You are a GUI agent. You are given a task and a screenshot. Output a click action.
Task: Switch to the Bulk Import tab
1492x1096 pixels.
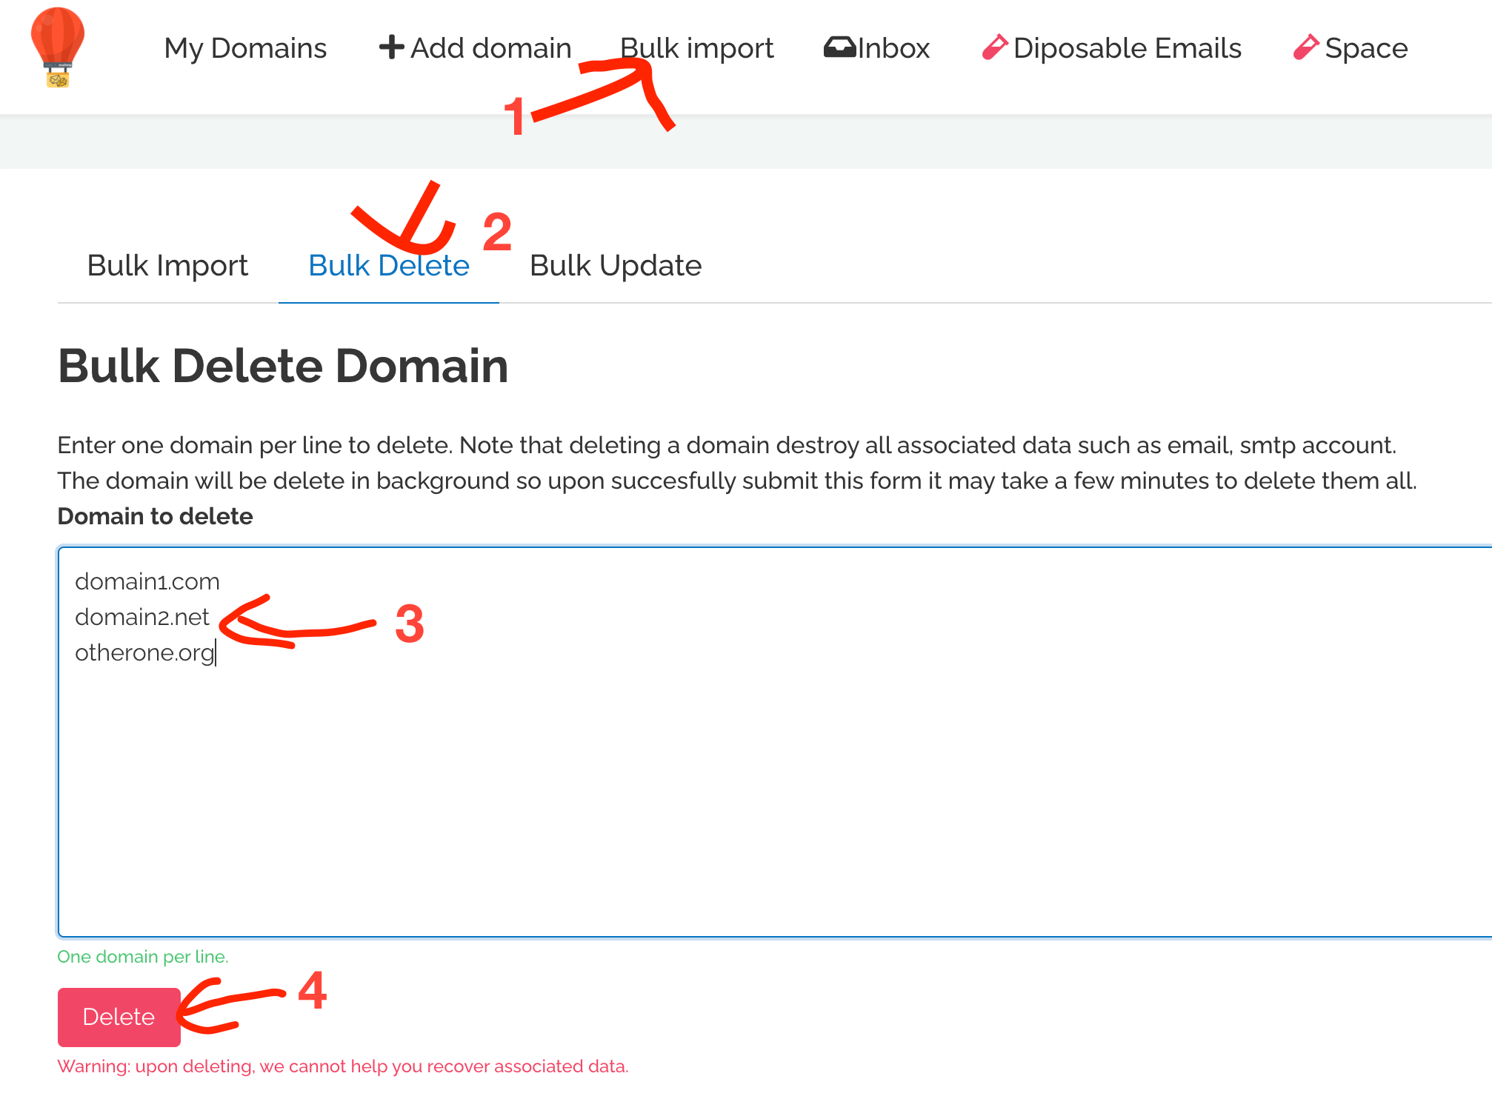(x=167, y=265)
